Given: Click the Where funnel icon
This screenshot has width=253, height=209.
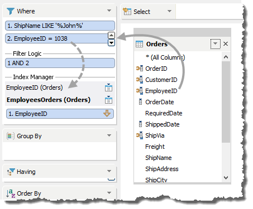Looking at the screenshot, I should tap(11, 11).
